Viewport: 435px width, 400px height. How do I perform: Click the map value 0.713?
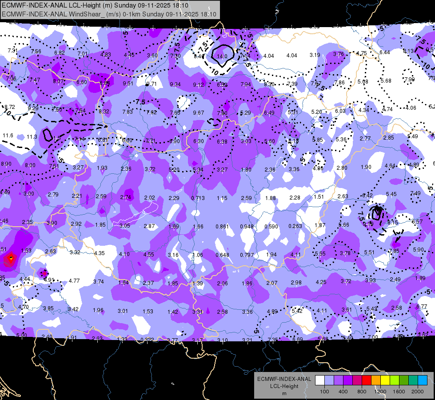198,198
